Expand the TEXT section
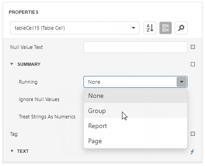This screenshot has height=166, width=205. [x=12, y=151]
